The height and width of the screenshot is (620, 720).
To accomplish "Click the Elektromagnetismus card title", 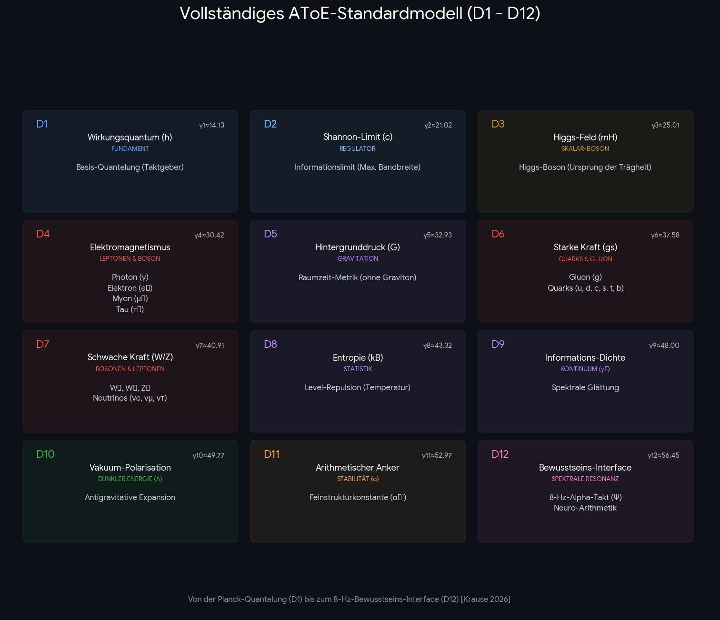I will click(130, 247).
